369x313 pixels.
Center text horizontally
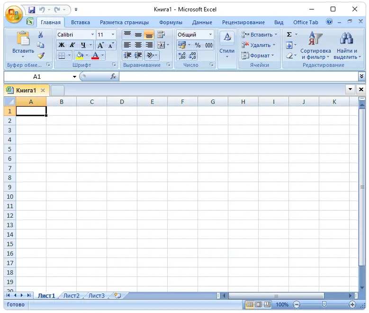[x=138, y=45]
